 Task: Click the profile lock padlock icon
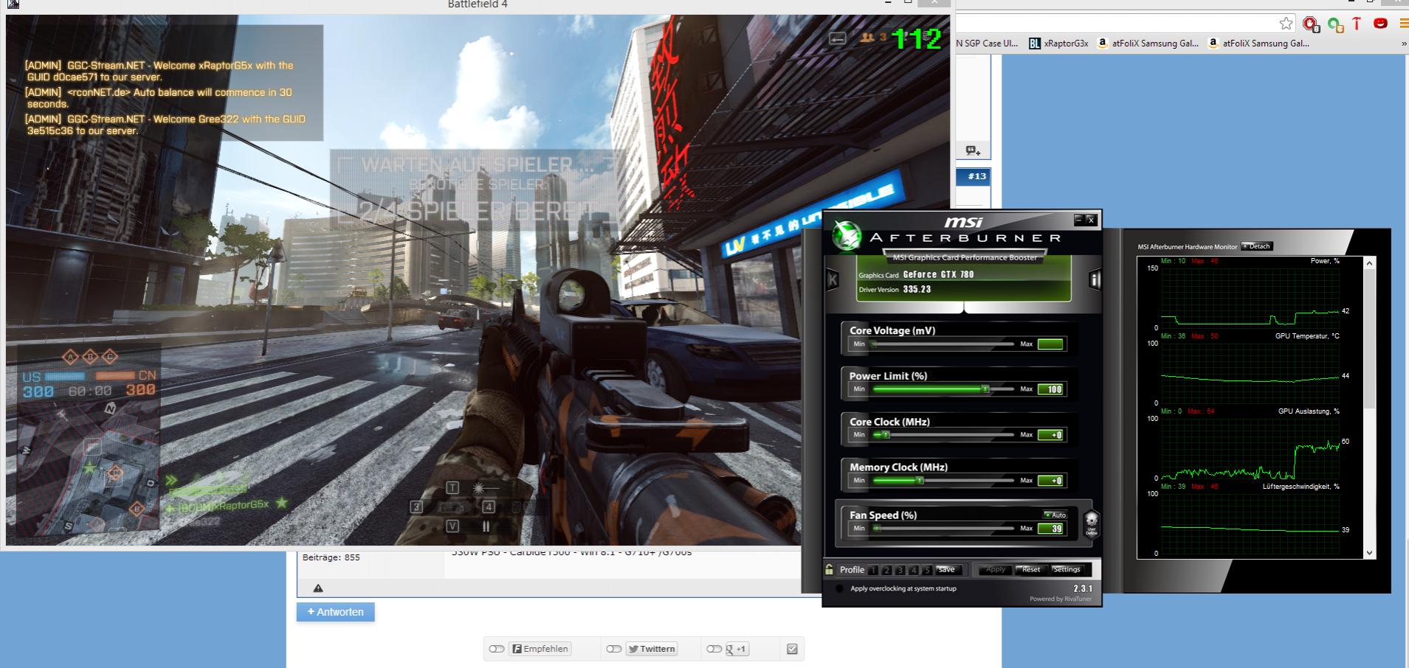(x=830, y=569)
